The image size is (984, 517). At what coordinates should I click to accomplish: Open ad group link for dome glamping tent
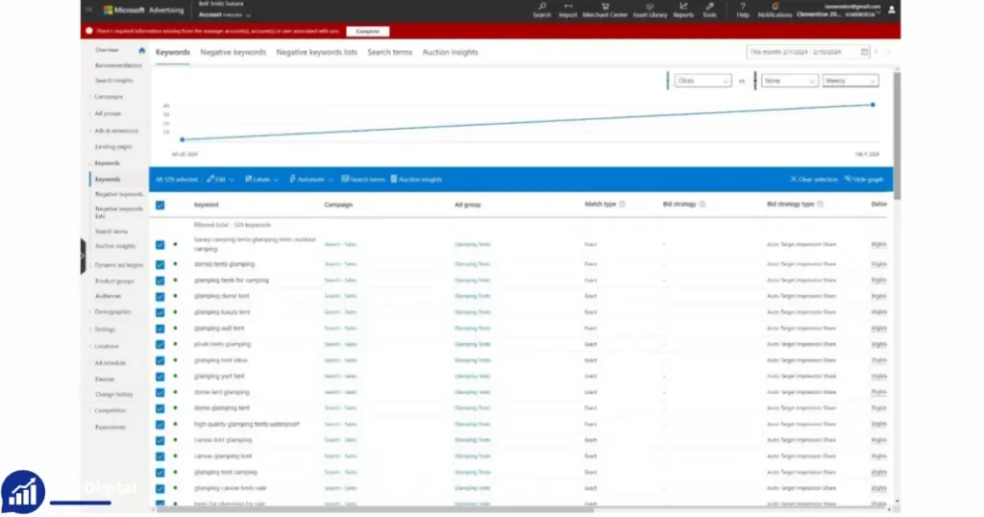tap(473, 408)
